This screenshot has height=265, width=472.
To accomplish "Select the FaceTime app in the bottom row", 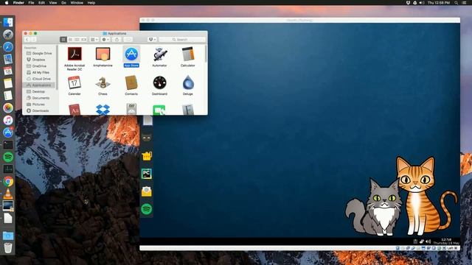I will tap(159, 110).
